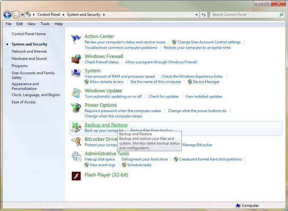Open the View menu

tap(32, 24)
